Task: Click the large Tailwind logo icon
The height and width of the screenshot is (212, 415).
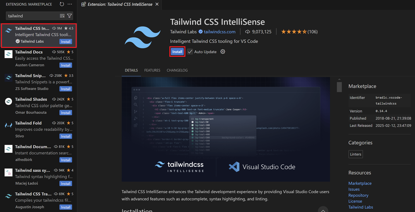Action: 142,38
